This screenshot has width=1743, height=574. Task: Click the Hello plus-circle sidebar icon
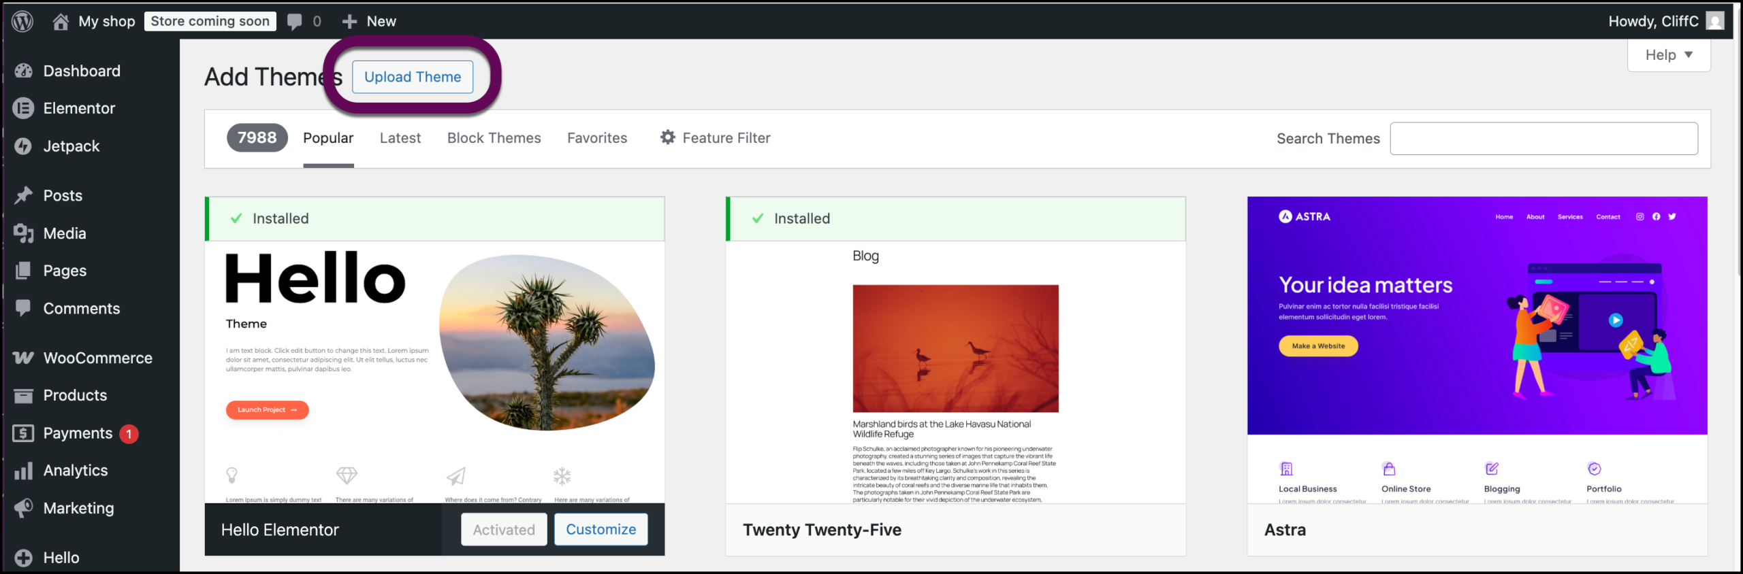tap(23, 558)
